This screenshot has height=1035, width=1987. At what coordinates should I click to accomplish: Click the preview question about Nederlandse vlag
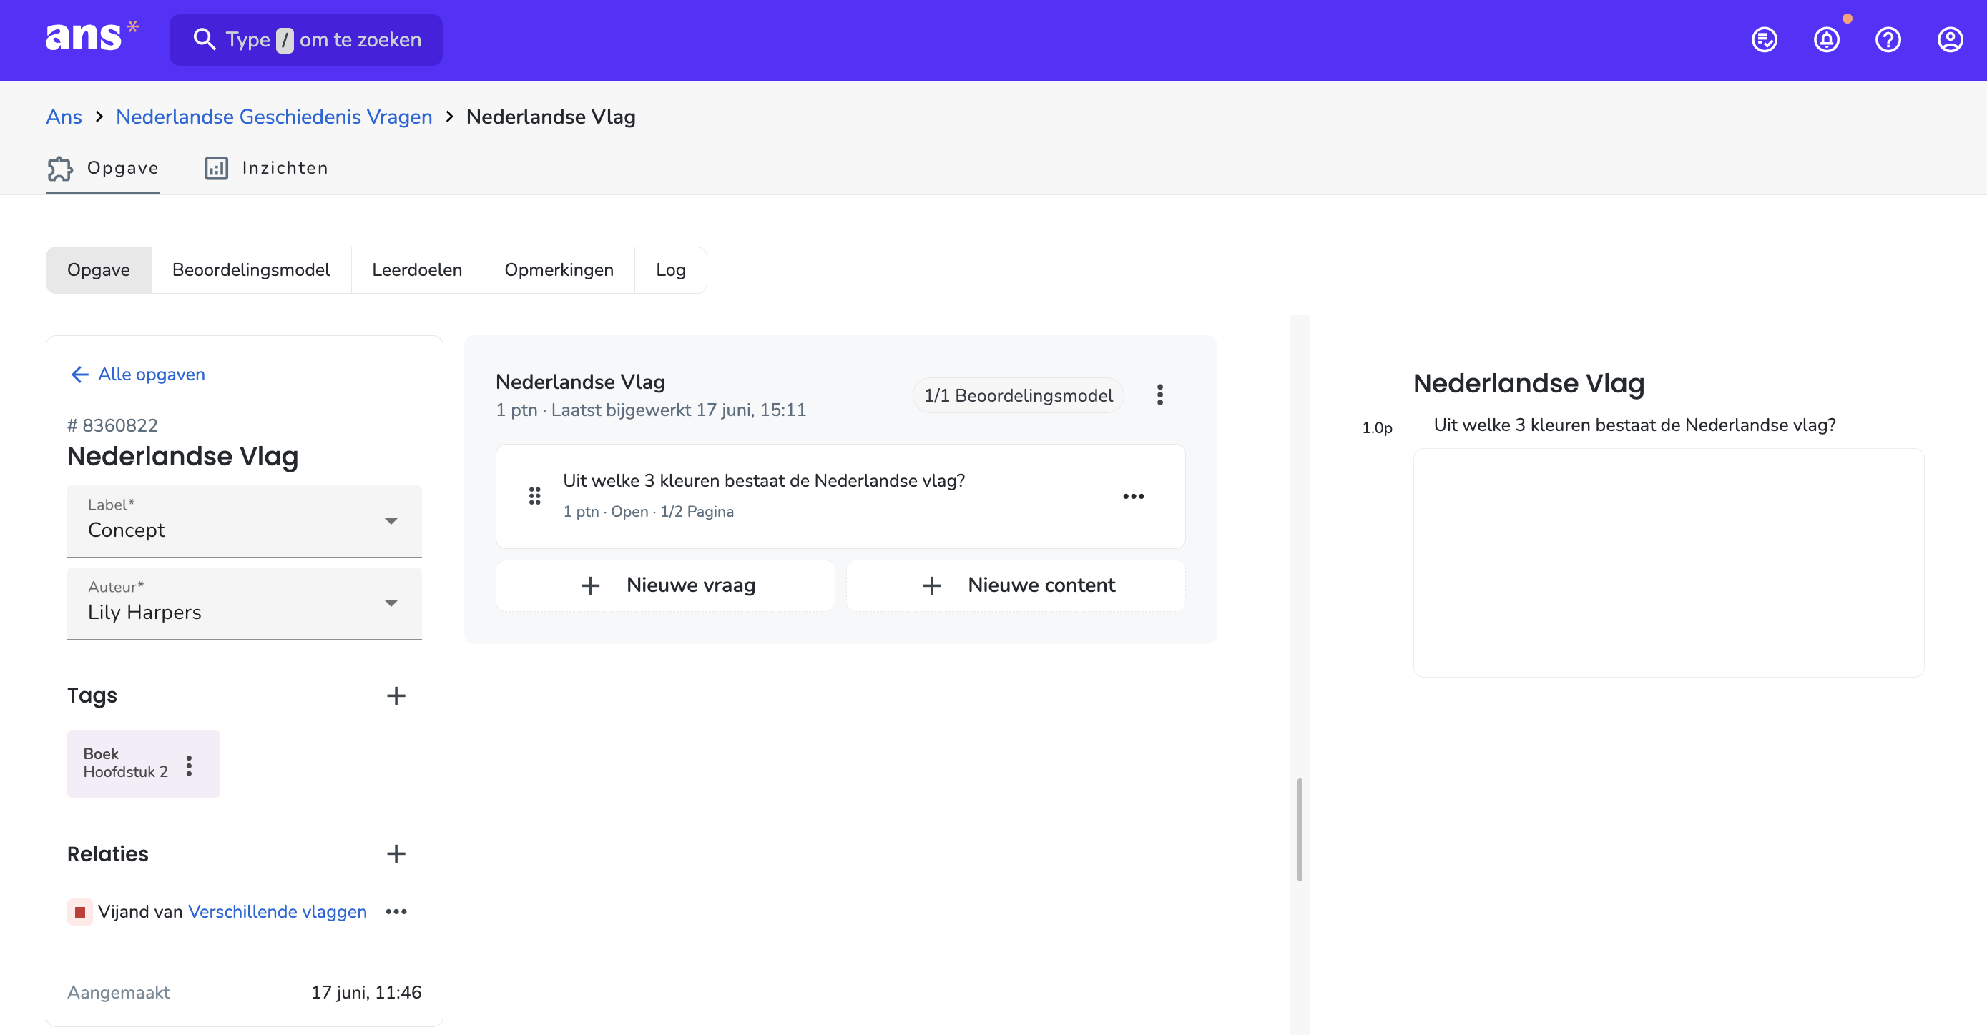1634,425
